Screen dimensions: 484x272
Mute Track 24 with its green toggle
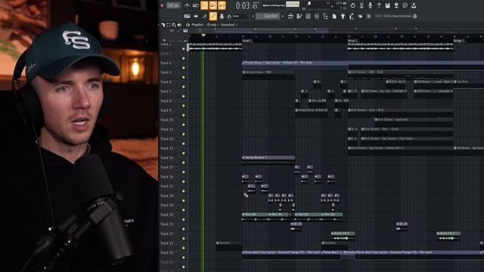tap(184, 257)
